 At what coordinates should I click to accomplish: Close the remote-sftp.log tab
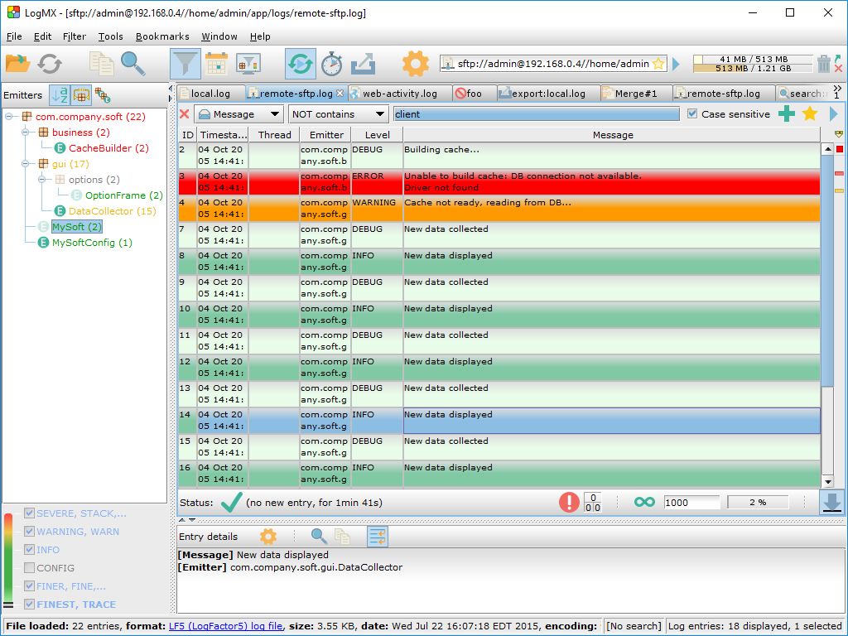(x=340, y=93)
